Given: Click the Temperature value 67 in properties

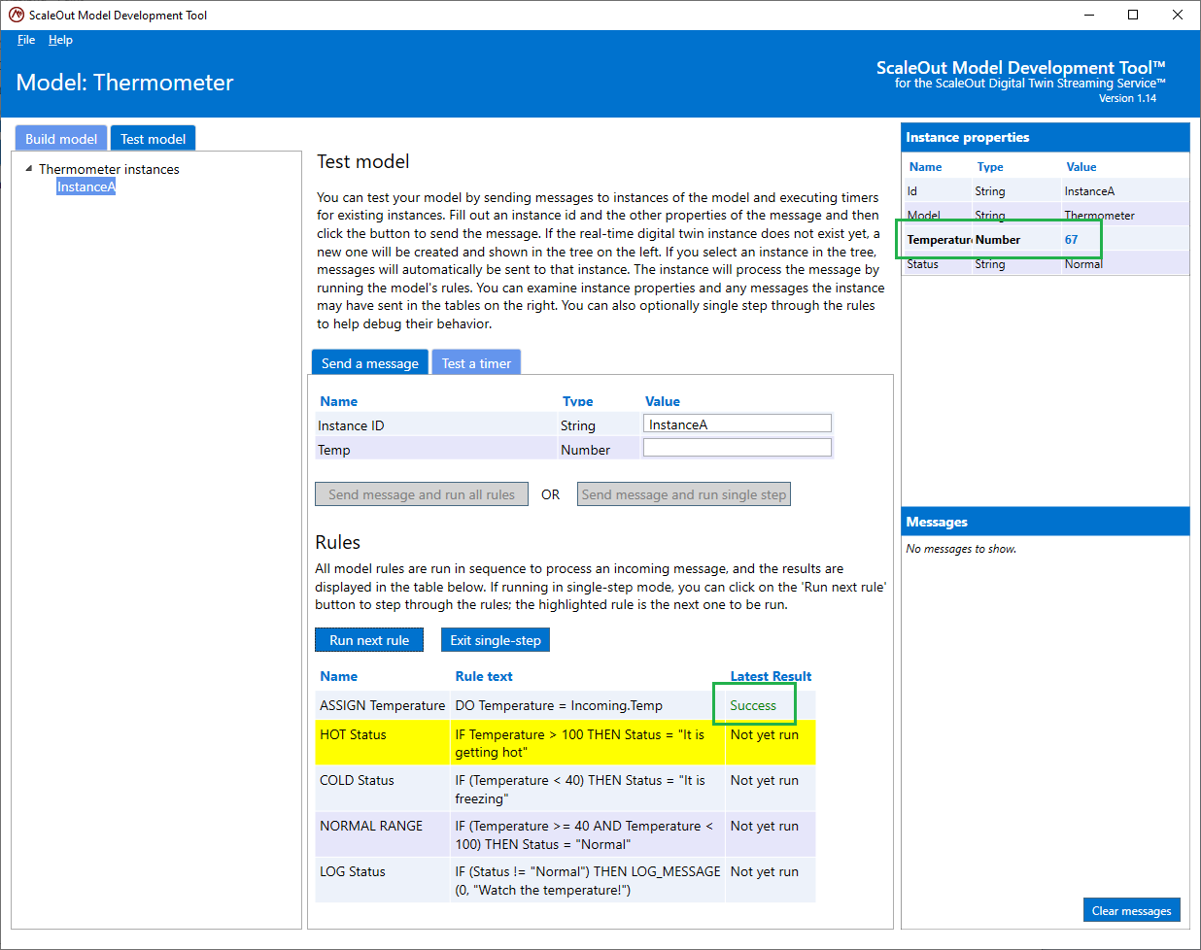Looking at the screenshot, I should [1071, 239].
